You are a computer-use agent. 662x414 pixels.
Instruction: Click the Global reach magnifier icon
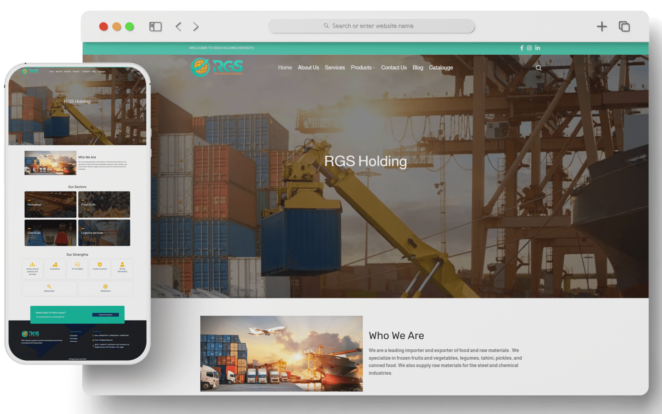click(49, 286)
